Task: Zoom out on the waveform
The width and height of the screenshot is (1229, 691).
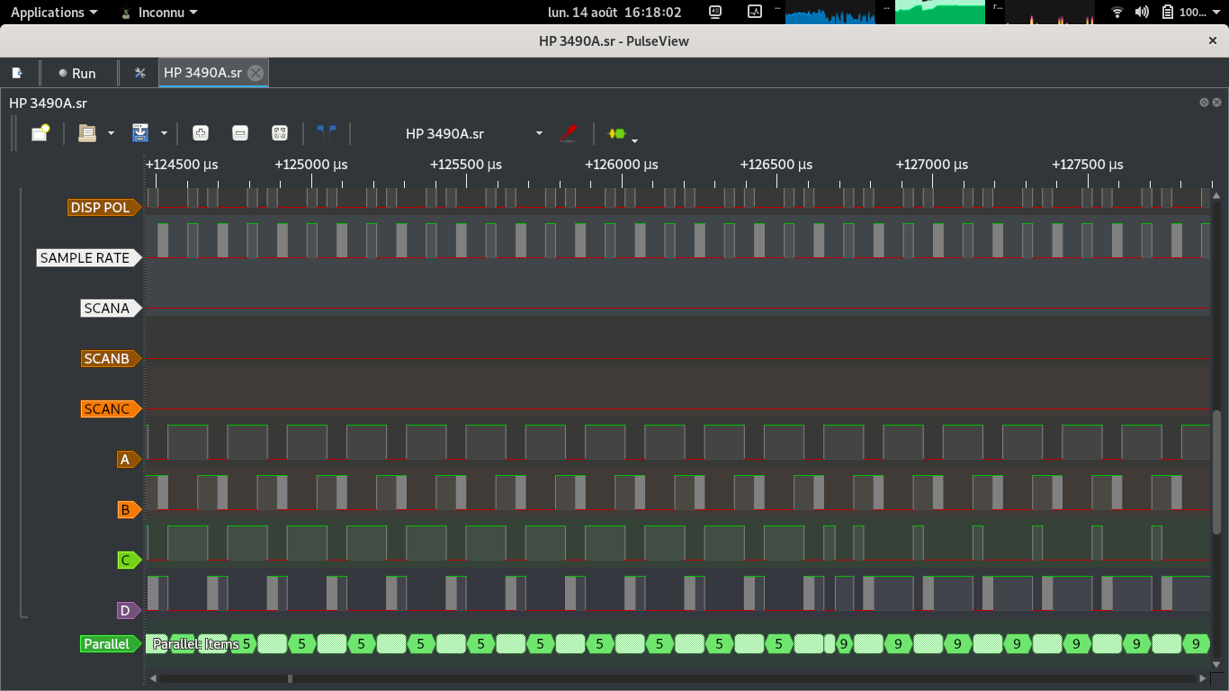Action: point(240,133)
